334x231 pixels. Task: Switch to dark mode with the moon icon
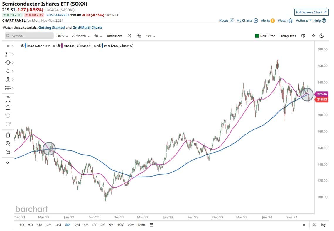[322, 36]
